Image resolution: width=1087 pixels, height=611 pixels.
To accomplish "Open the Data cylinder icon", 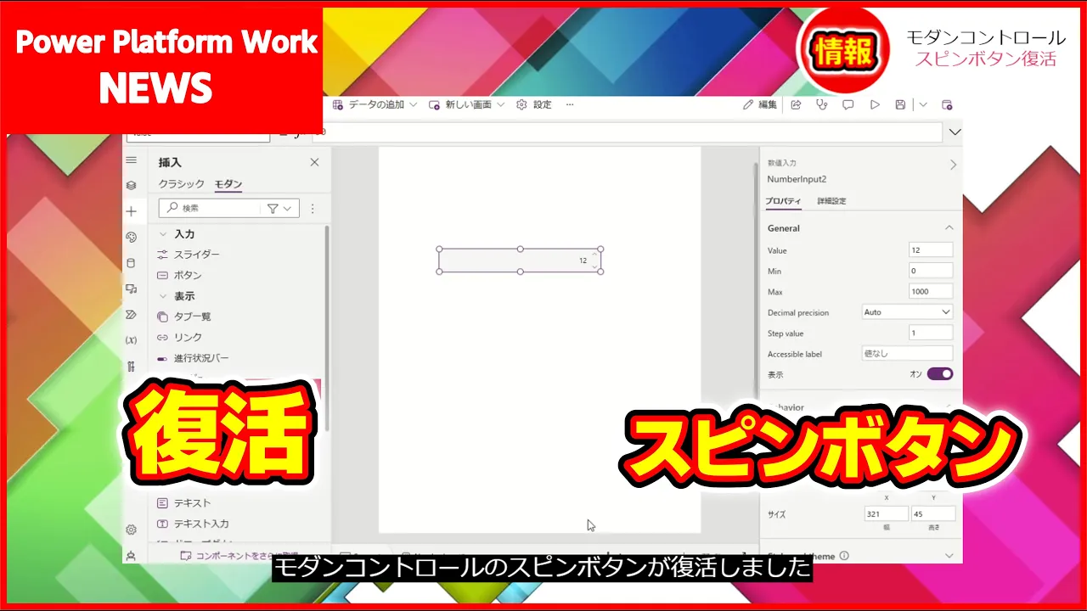I will click(131, 263).
